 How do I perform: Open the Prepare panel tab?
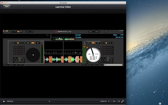tap(101, 65)
